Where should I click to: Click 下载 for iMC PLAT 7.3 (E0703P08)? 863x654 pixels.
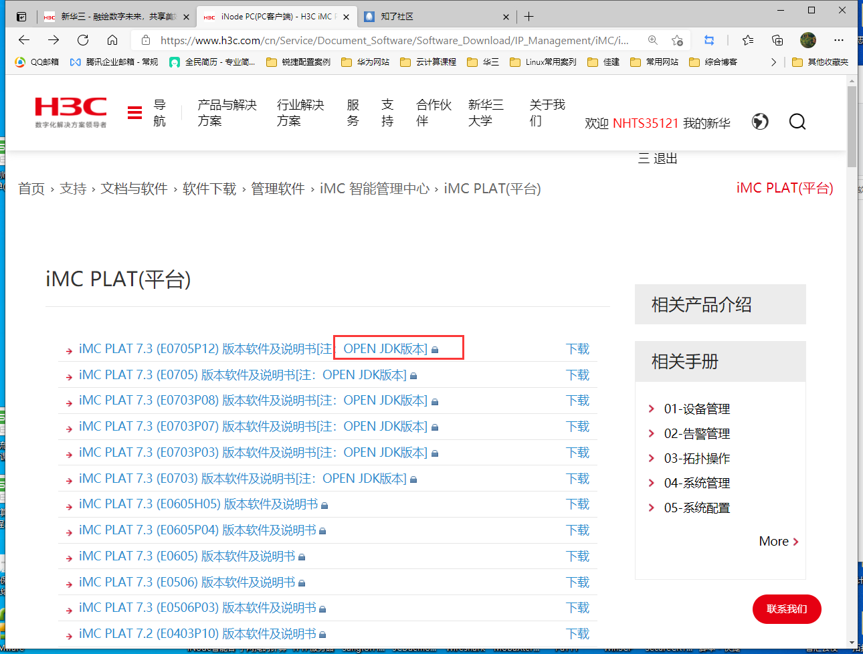(577, 401)
